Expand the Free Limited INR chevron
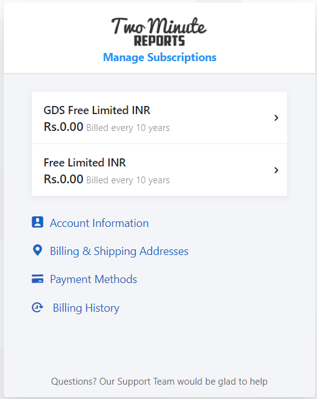 pos(277,170)
